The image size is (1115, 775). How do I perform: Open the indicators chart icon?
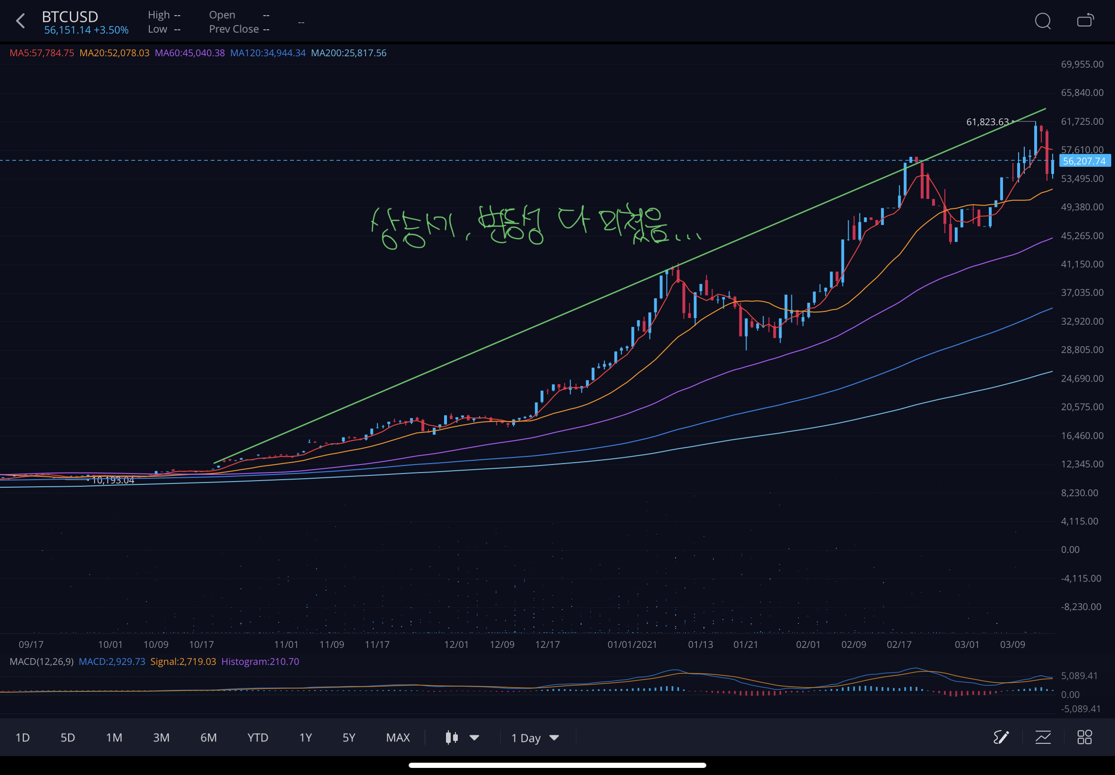pos(1043,738)
